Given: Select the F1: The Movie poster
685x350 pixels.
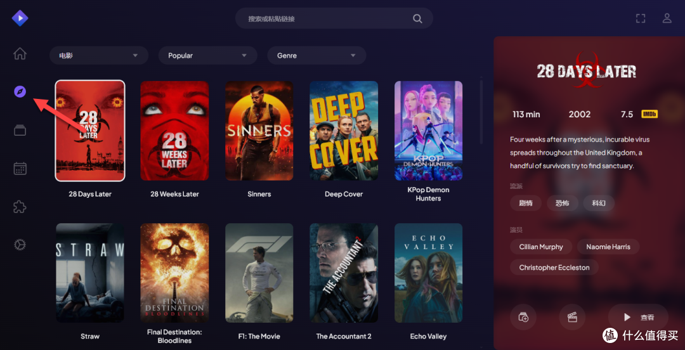Looking at the screenshot, I should [259, 273].
